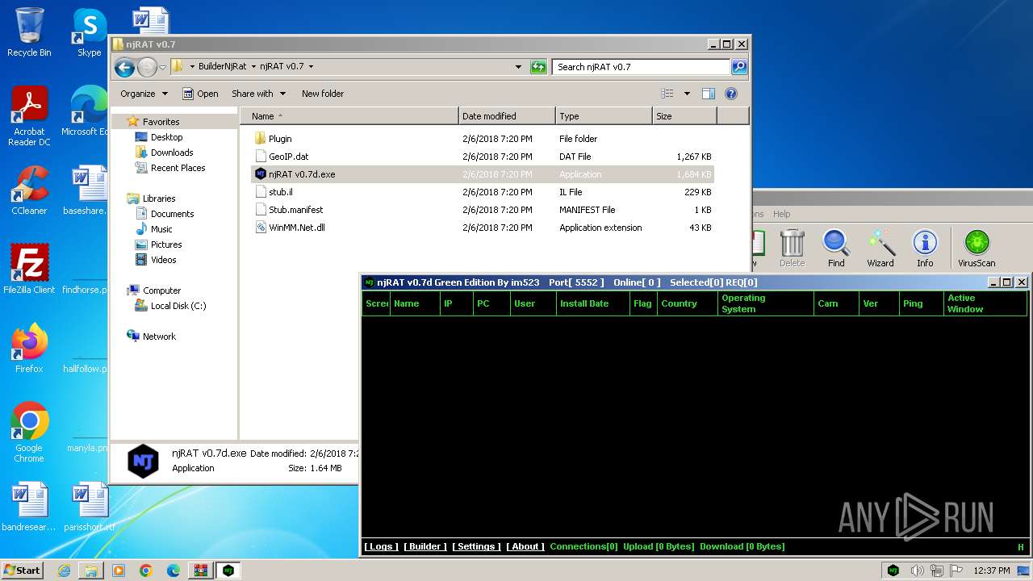Sort by Date modified column
Image resolution: width=1033 pixels, height=581 pixels.
507,116
